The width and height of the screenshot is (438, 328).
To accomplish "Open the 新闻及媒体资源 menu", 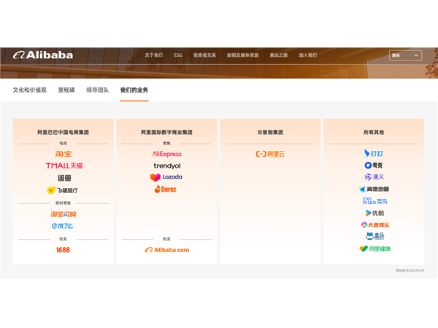I will click(x=243, y=55).
